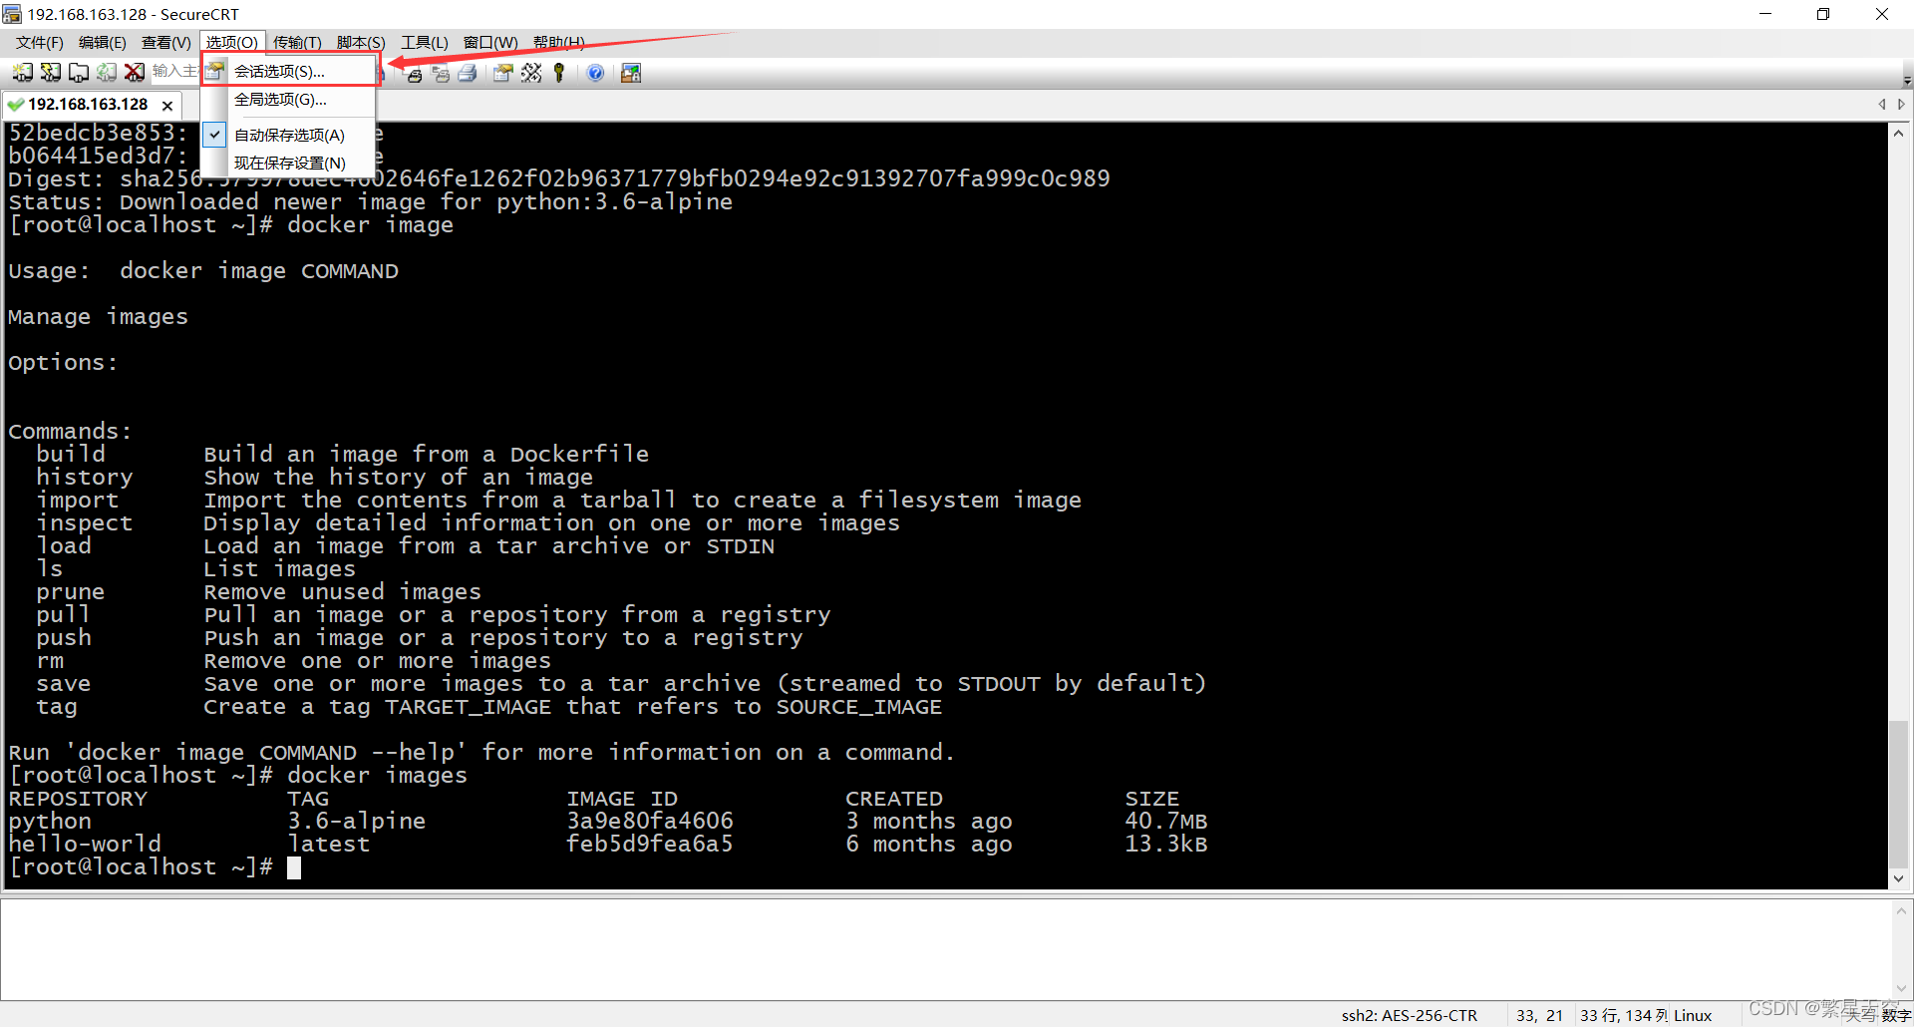
Task: Open the 文件(F) menu
Action: tap(40, 42)
